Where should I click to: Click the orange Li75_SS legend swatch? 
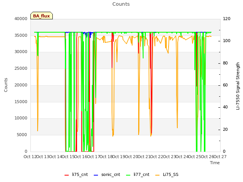click(158, 175)
